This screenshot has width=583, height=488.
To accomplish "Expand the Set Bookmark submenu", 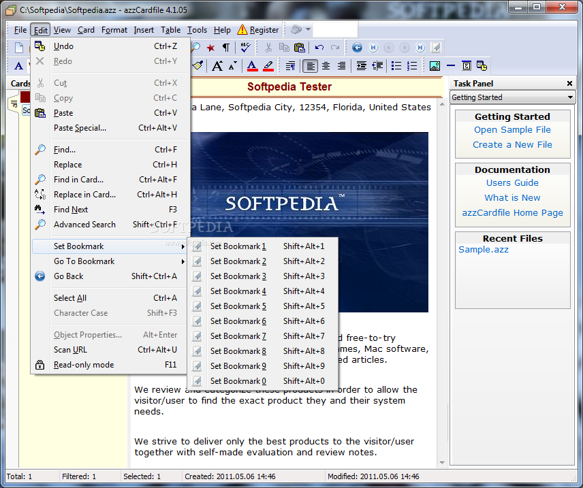I will click(x=109, y=246).
